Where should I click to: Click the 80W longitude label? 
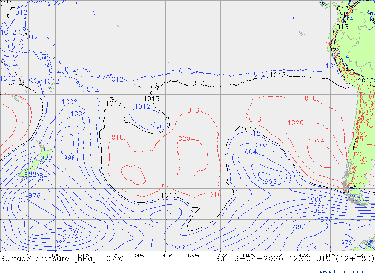pyautogui.click(x=331, y=255)
